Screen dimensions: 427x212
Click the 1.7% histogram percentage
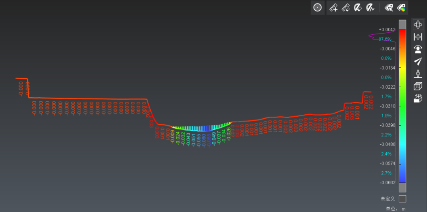[386, 96]
